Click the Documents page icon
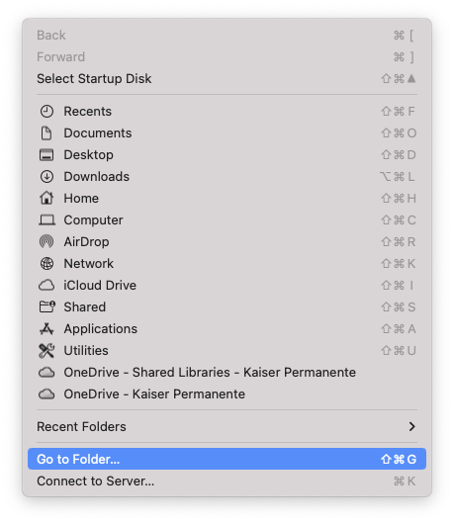454x523 pixels. [x=46, y=133]
